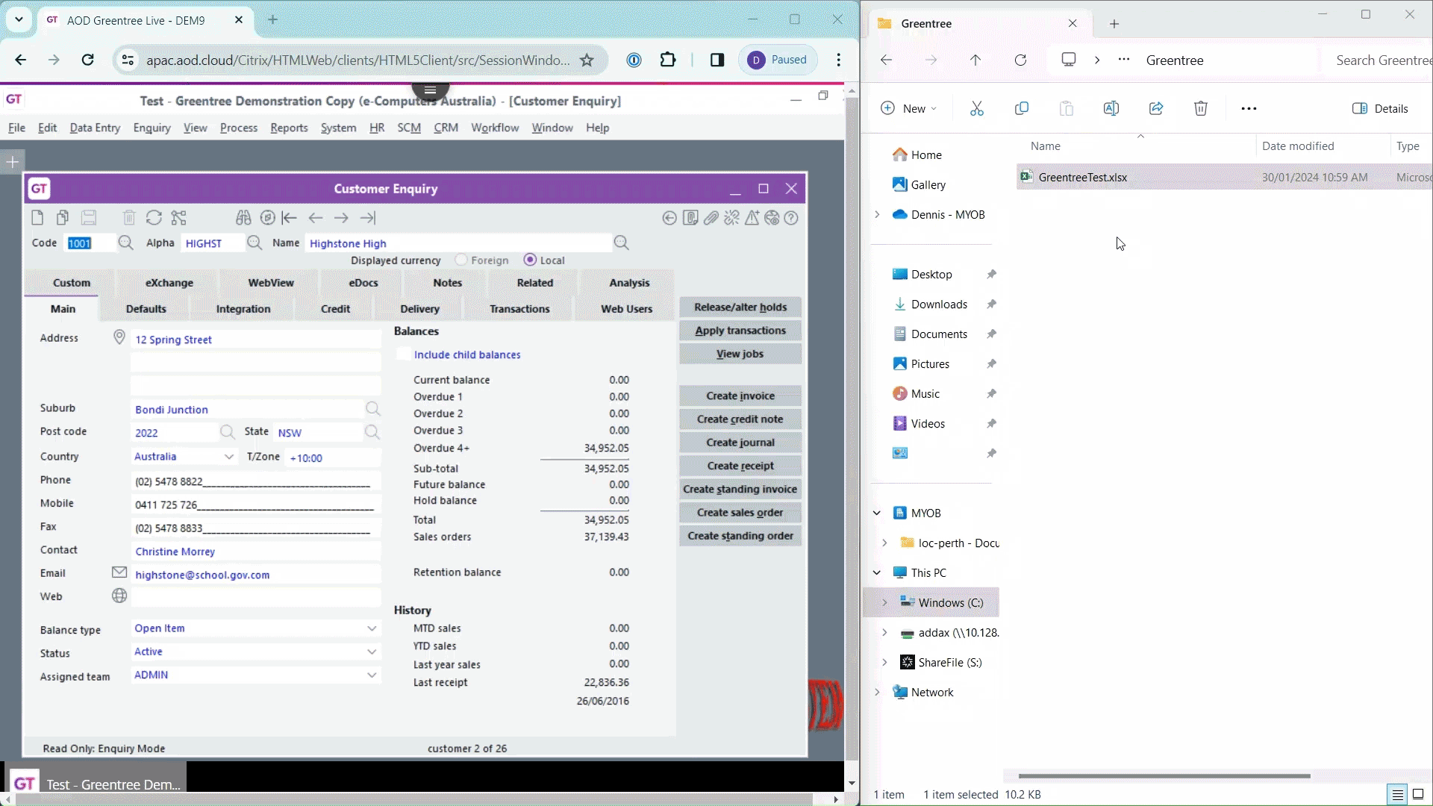This screenshot has width=1433, height=806.
Task: Click the Copy record icon in Customer Enquiry toolbar
Action: (63, 218)
